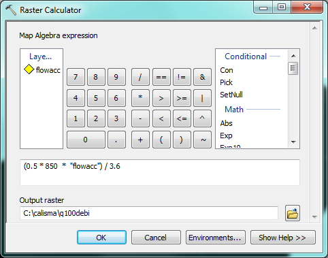Viewport: 328px width, 258px height.
Task: Close the Raster Calculator window
Action: pos(307,7)
